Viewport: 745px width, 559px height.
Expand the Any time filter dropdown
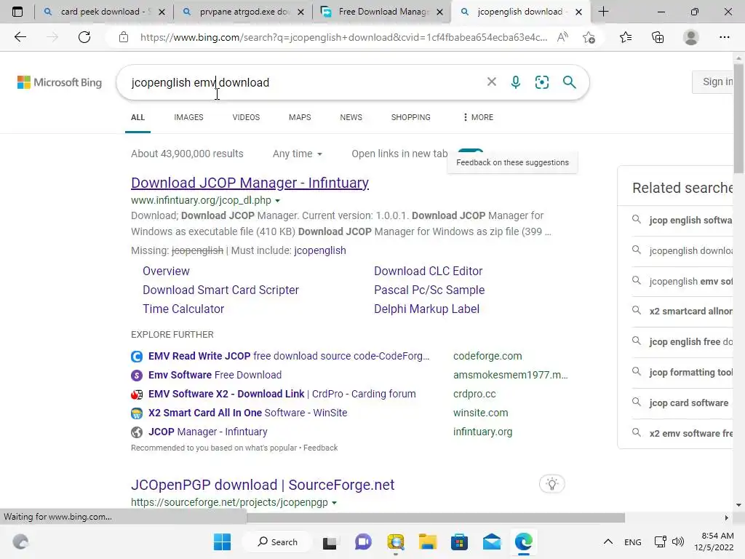coord(298,154)
